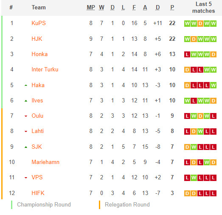This screenshot has height=215, width=222.
Task: Click the red down arrow beside Lahti
Action: point(26,131)
